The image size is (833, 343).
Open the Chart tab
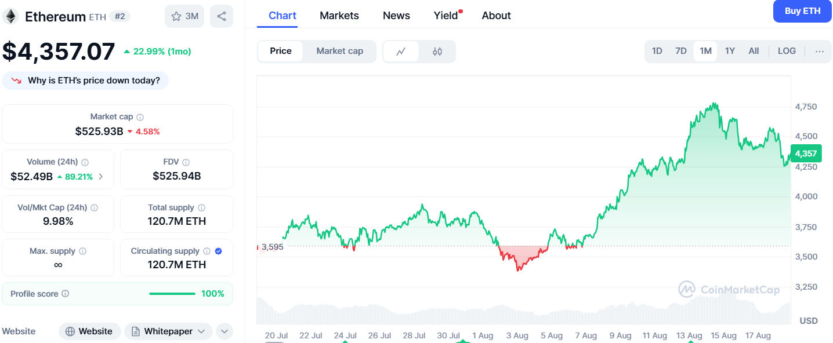283,16
